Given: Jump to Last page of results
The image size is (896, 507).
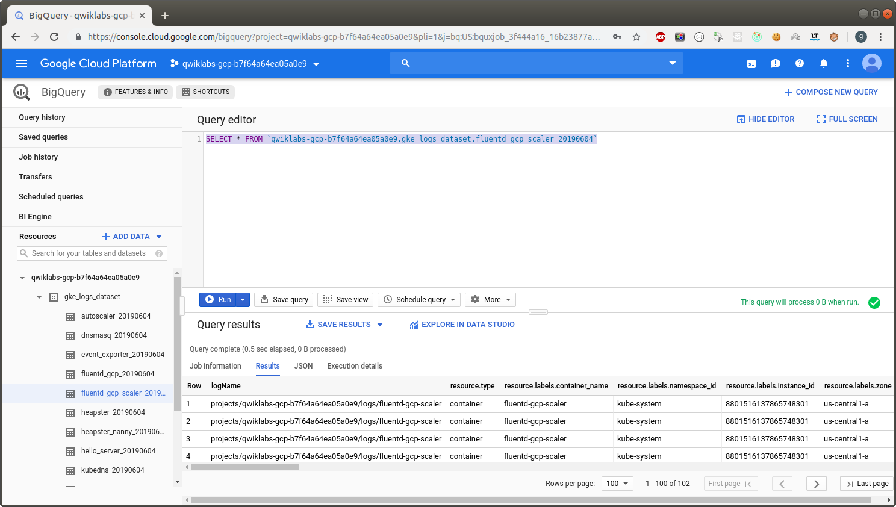Looking at the screenshot, I should pos(866,484).
